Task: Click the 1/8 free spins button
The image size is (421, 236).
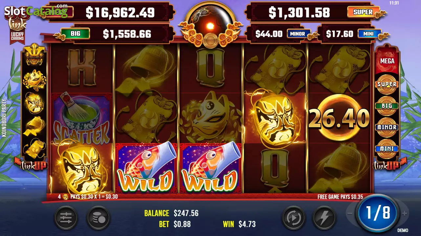Action: point(378,213)
